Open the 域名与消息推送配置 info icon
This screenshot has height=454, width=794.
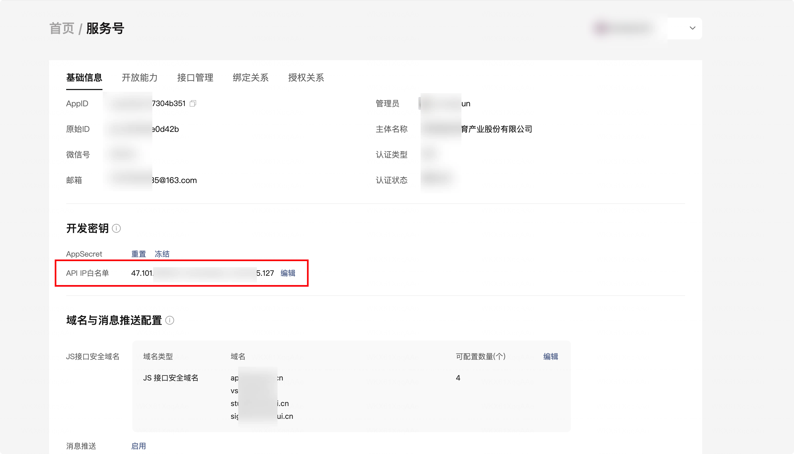pyautogui.click(x=169, y=320)
